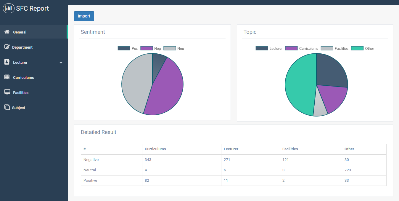This screenshot has height=201, width=399.
Task: Click the 2 Positive Facilities cell
Action: coord(311,181)
